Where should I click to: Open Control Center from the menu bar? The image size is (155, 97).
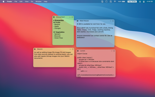pyautogui.click(x=144, y=2)
